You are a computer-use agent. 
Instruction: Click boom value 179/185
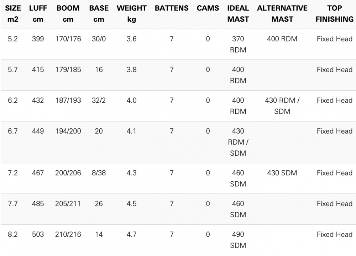click(68, 70)
